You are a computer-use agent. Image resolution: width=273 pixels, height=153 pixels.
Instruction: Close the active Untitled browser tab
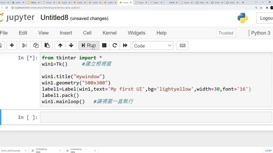[131, 3]
